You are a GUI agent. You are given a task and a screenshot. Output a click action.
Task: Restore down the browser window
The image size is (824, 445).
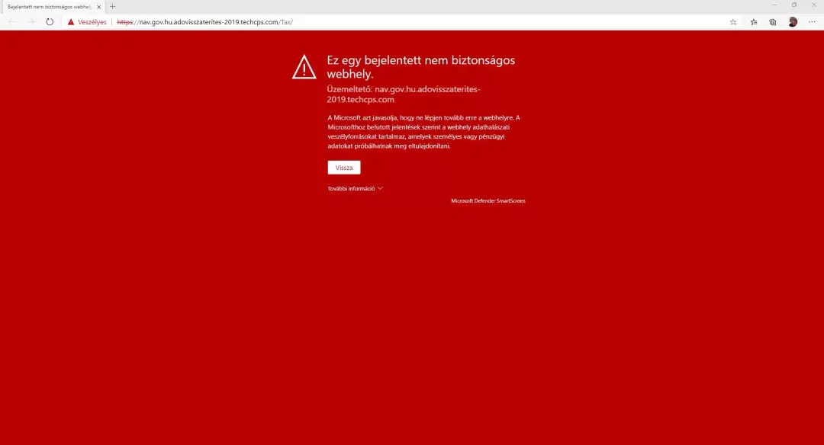(x=794, y=5)
